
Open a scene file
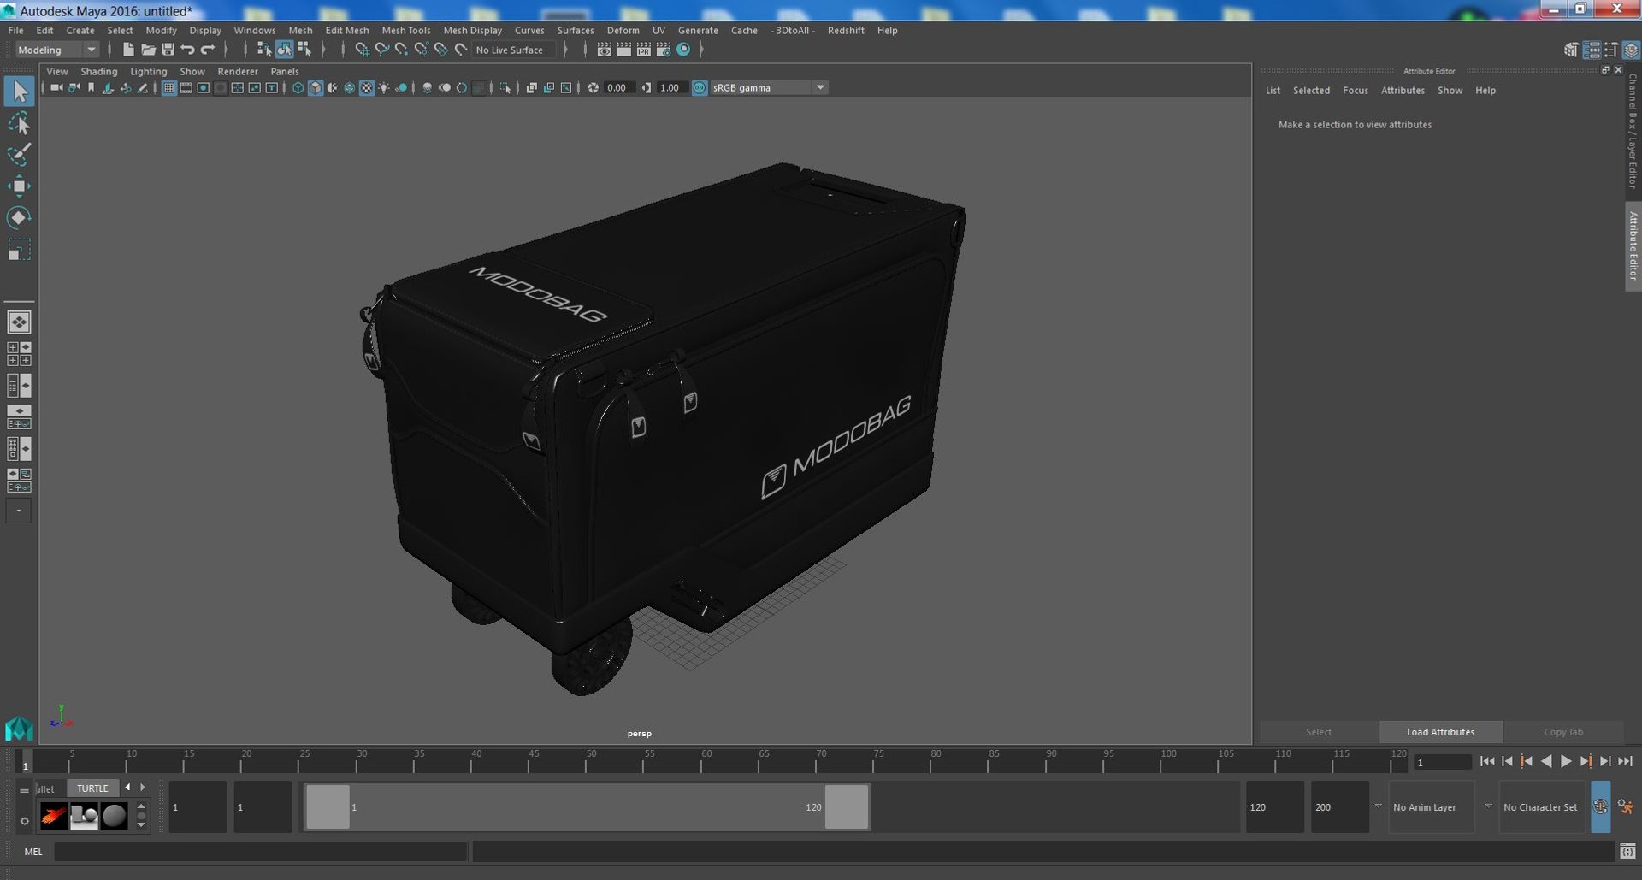148,50
